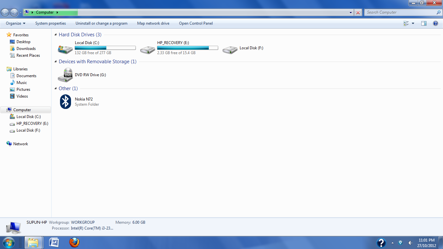
Task: Collapse Devices with Removable Storage group
Action: pyautogui.click(x=56, y=62)
